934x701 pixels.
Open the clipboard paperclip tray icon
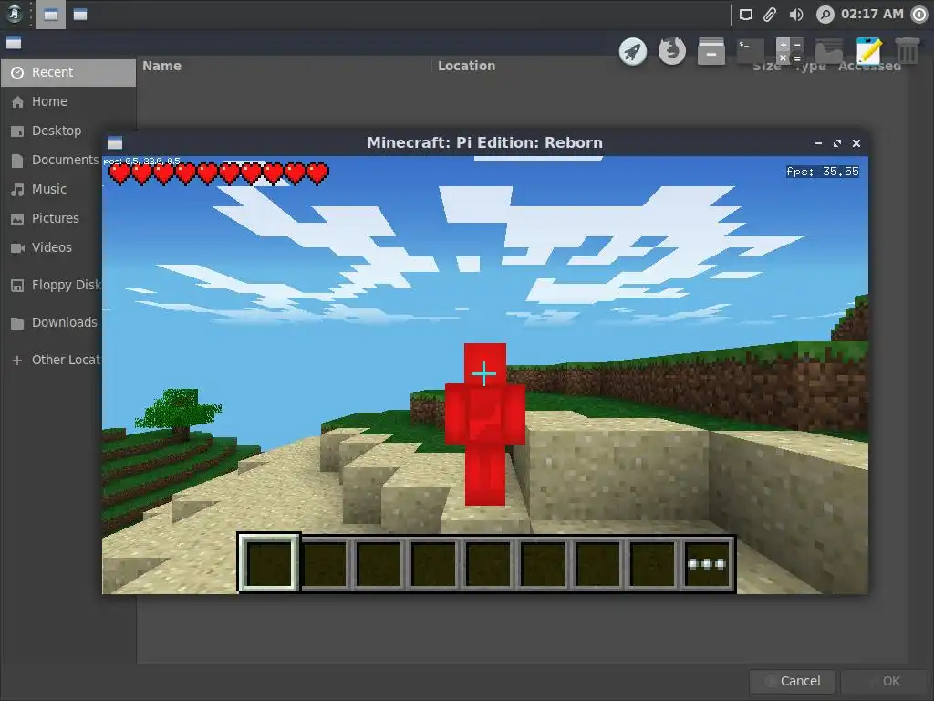coord(770,15)
